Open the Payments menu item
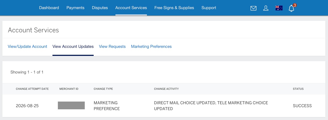 pos(75,8)
